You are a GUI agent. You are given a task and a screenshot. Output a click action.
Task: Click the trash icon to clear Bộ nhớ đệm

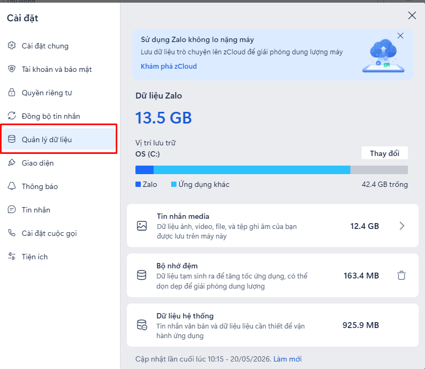(402, 275)
